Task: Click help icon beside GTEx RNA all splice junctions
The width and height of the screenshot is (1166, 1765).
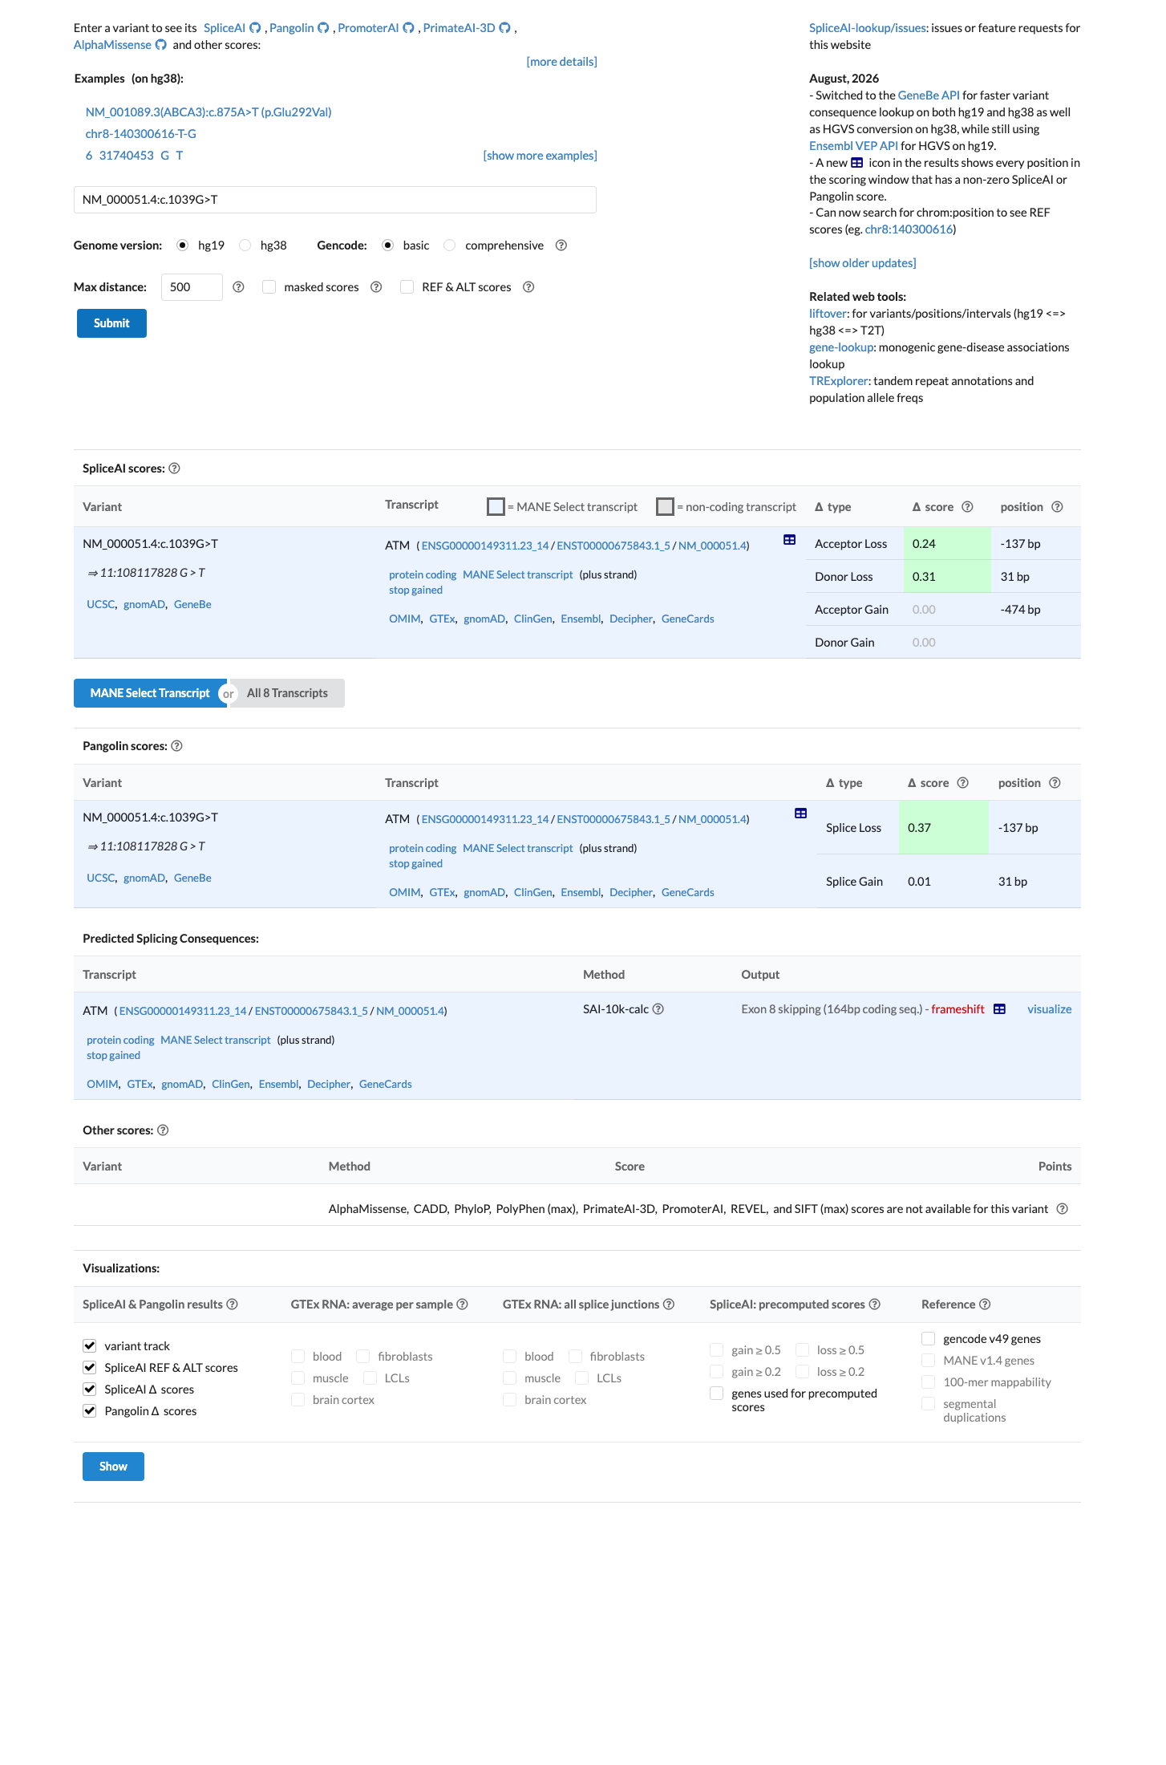Action: (x=668, y=1304)
